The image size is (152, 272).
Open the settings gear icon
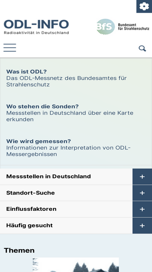(x=144, y=7)
